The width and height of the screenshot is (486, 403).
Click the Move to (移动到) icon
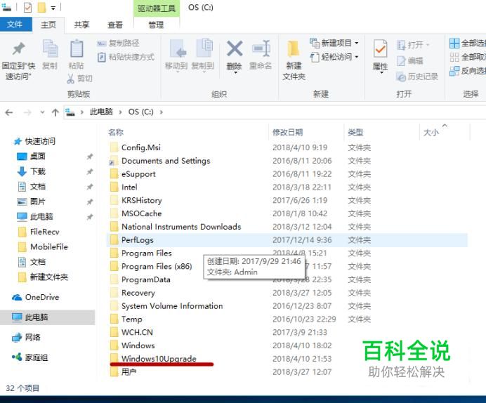pos(178,48)
